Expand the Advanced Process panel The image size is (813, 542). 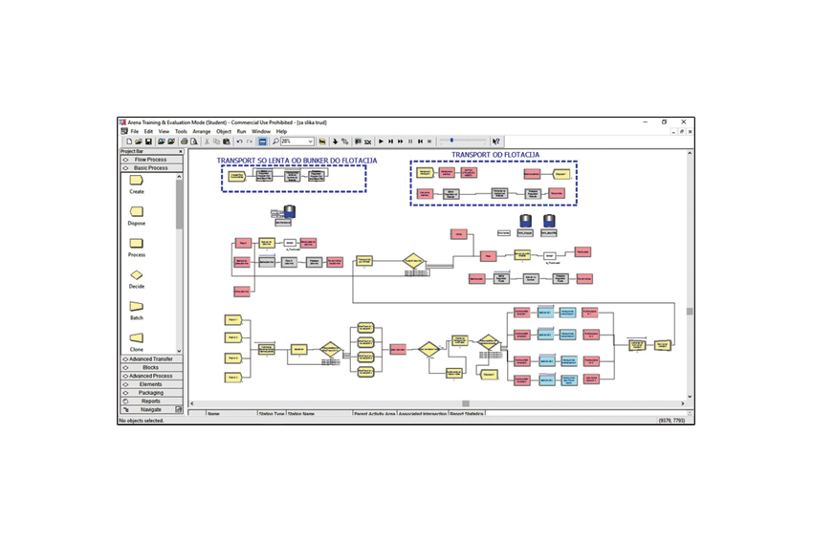(151, 376)
